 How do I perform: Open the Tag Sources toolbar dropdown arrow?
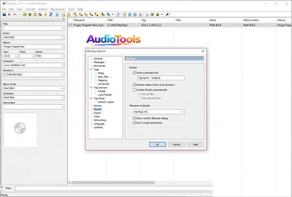point(162,15)
